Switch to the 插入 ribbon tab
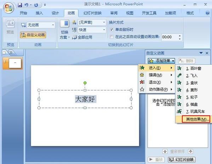This screenshot has height=164, width=212. (x=39, y=13)
